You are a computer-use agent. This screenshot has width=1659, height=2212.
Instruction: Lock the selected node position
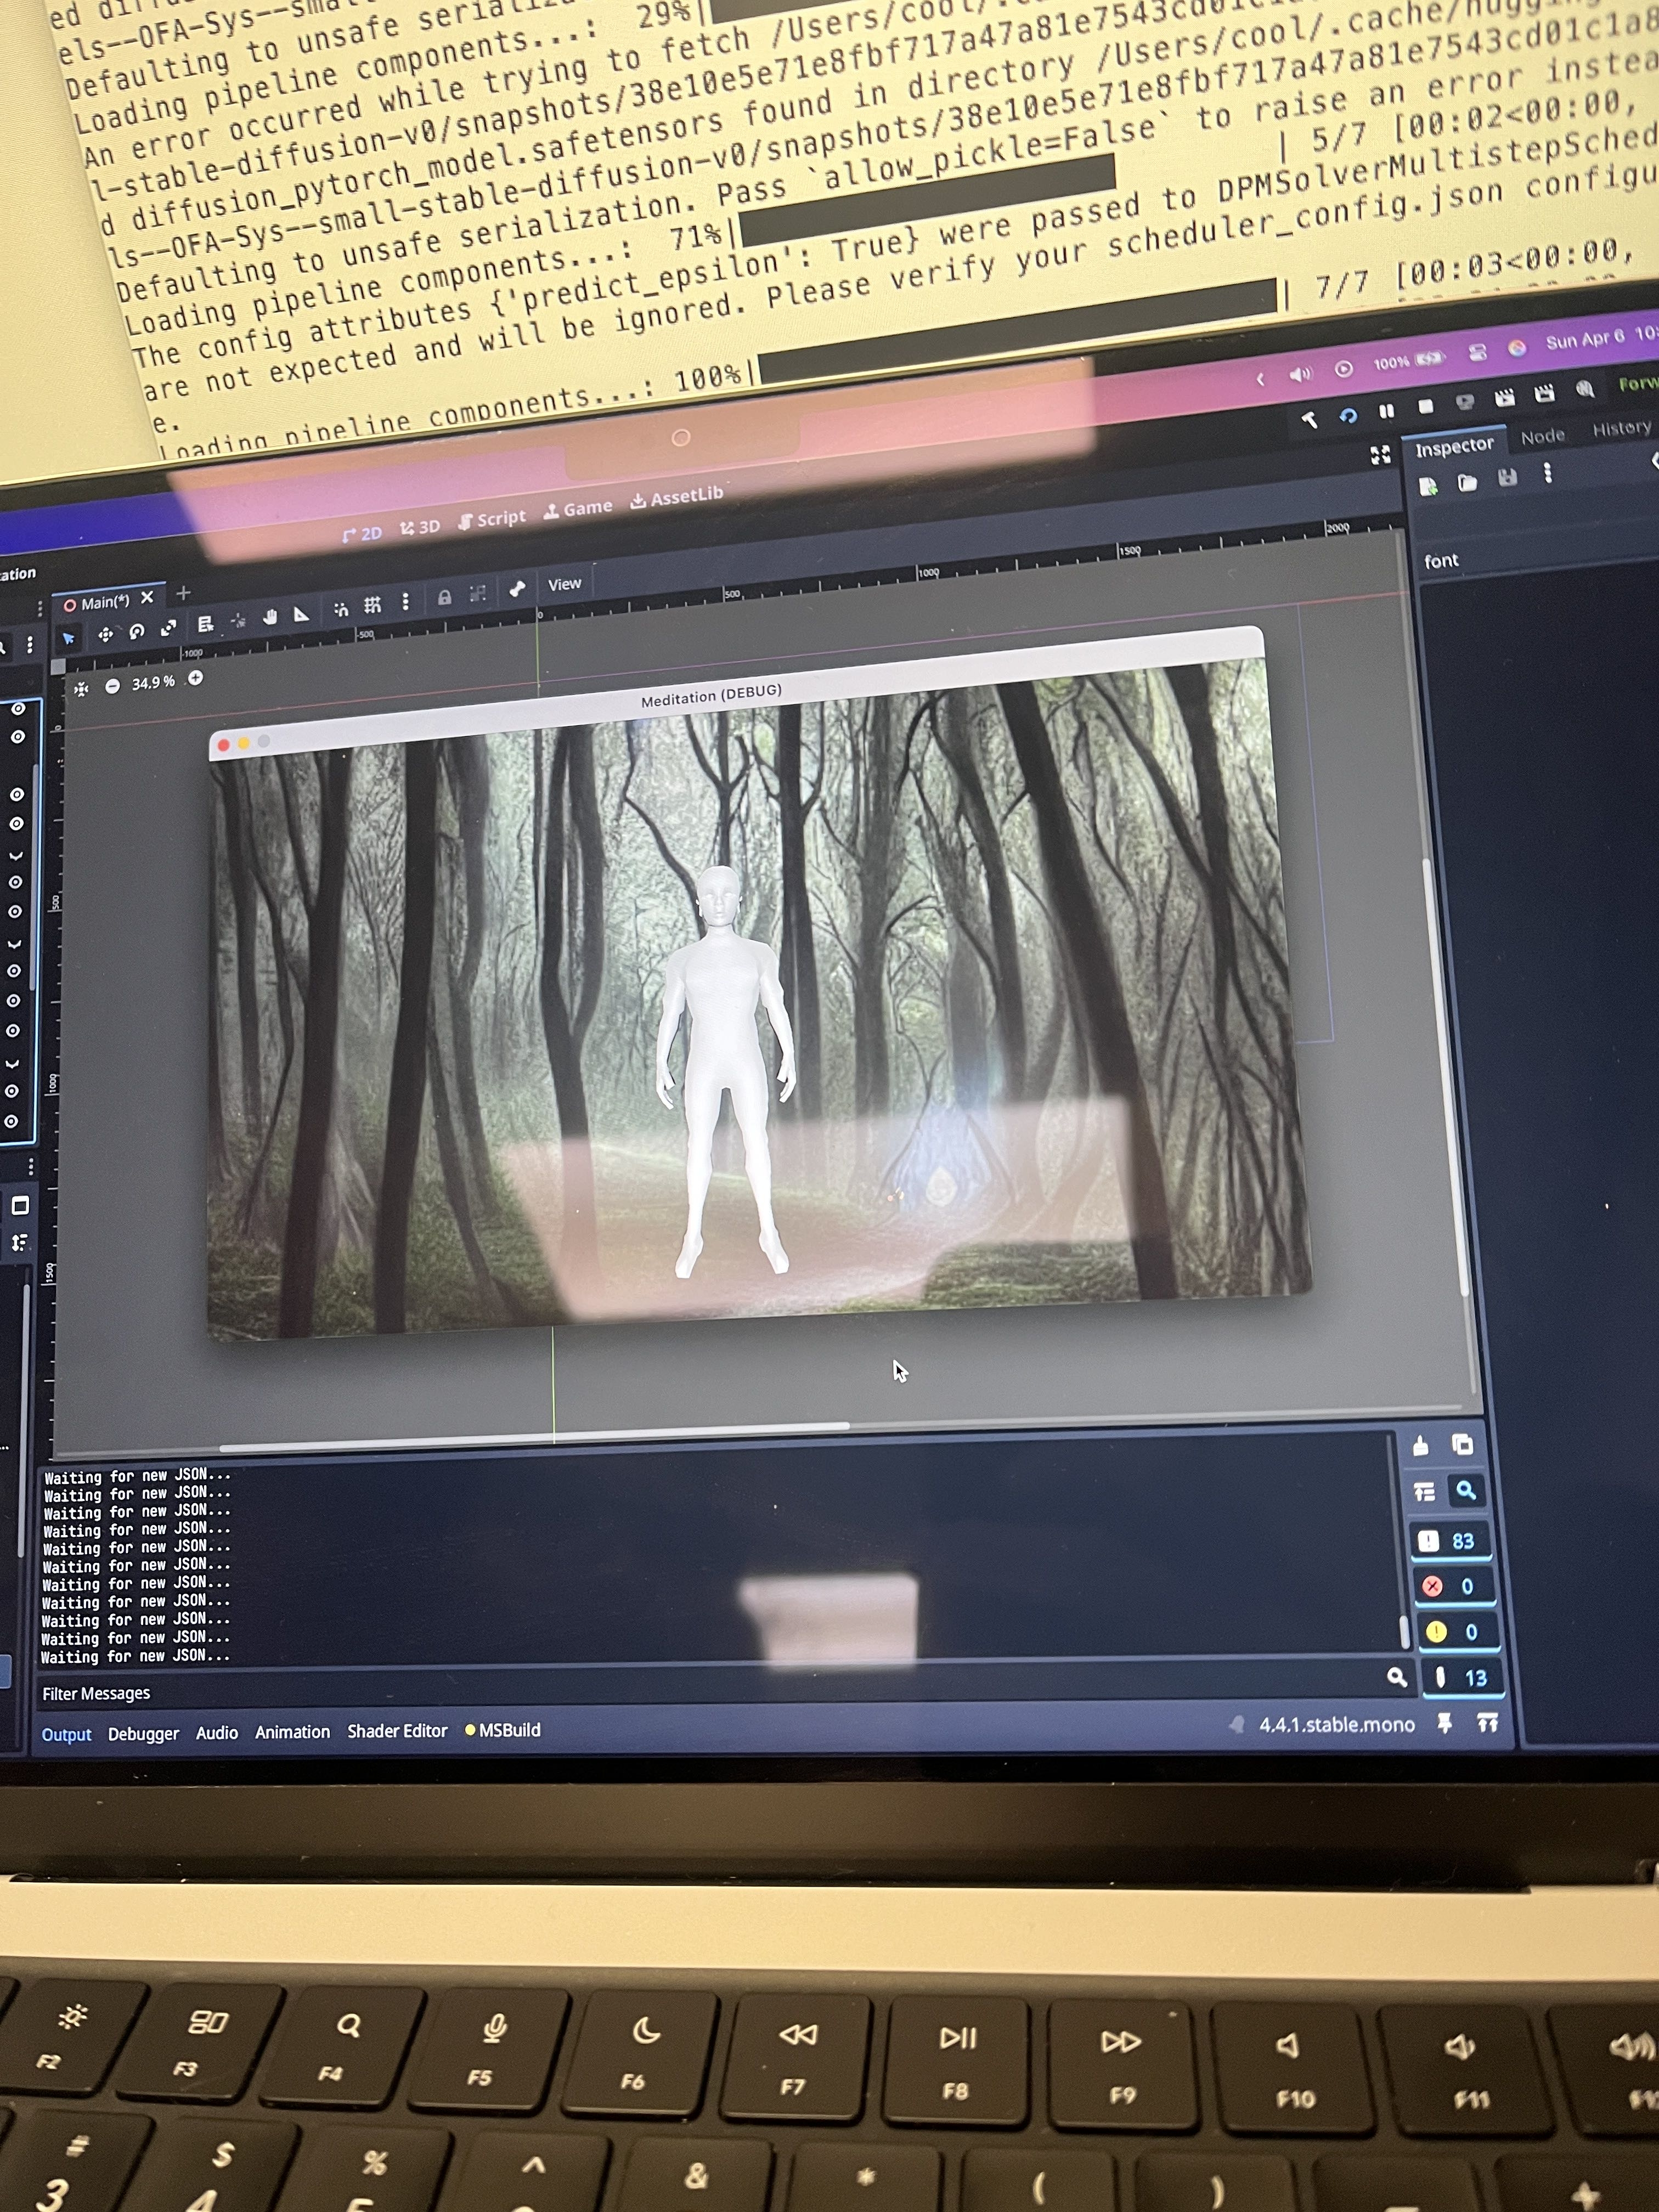[444, 598]
